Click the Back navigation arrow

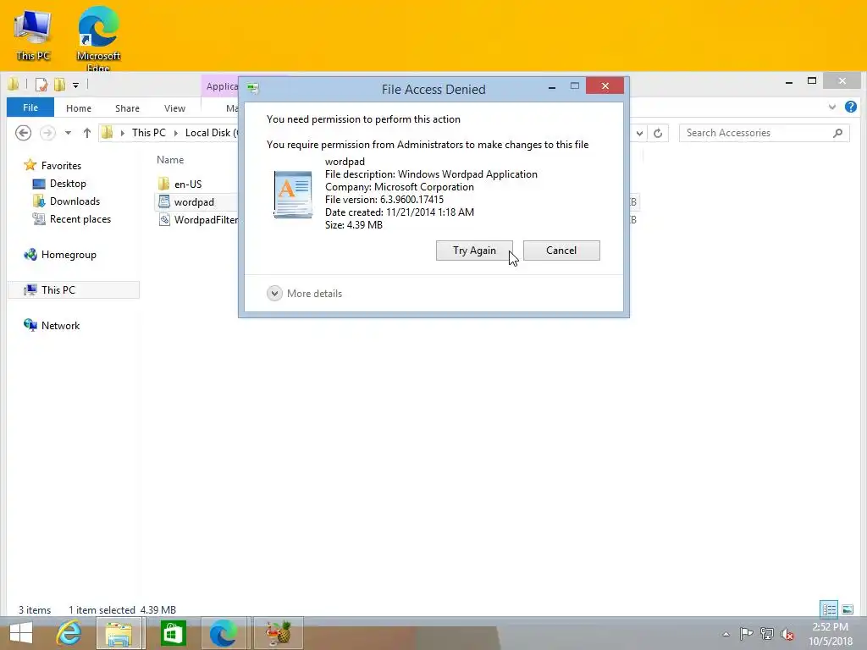click(x=23, y=133)
